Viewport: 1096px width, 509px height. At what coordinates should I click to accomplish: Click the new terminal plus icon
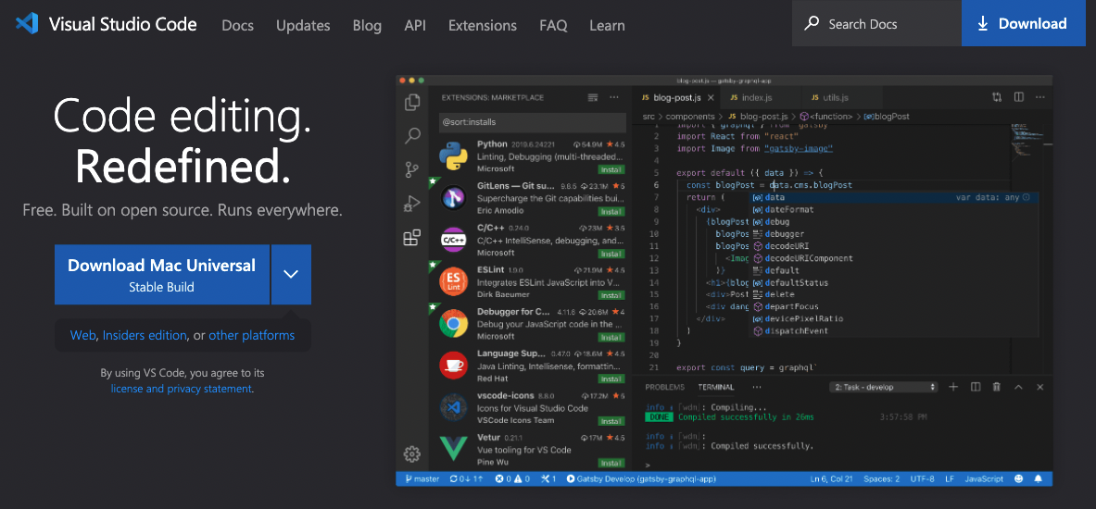952,387
